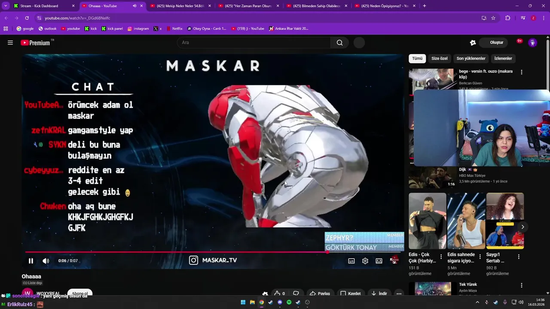The width and height of the screenshot is (550, 309).
Task: Install app icon in the address bar
Action: [x=484, y=18]
